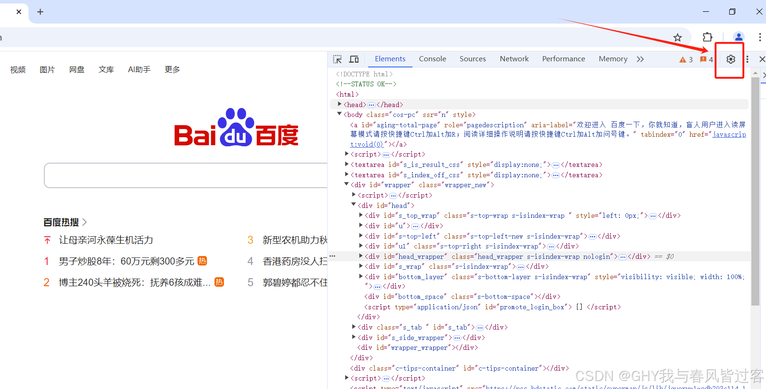Open the 图片 navigation link
766x389 pixels.
click(x=47, y=70)
